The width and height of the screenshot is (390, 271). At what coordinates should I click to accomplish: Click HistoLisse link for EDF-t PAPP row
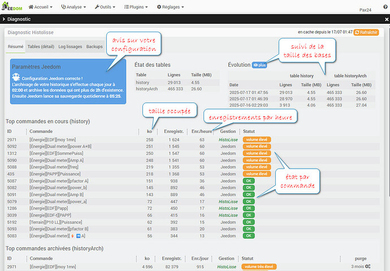pyautogui.click(x=228, y=215)
